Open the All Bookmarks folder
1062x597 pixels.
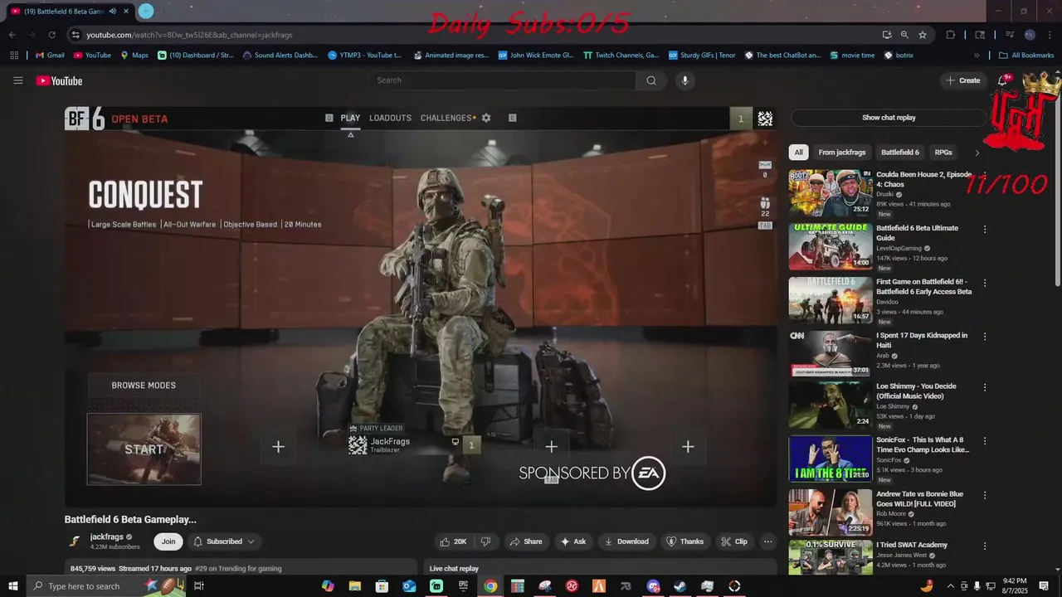[x=1026, y=56]
